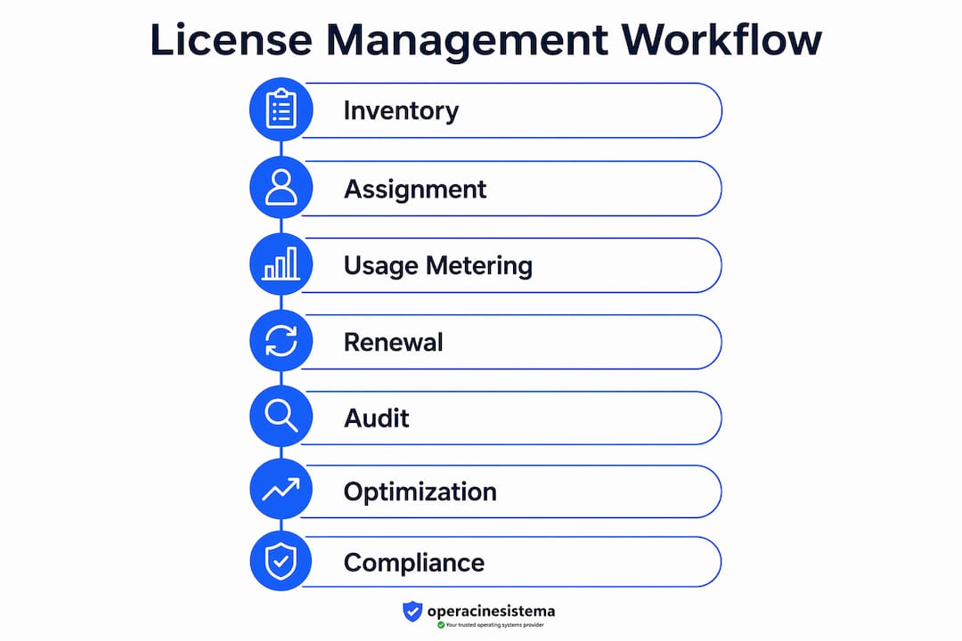Click the License Management Workflow title
This screenshot has width=962, height=641.
tap(485, 40)
